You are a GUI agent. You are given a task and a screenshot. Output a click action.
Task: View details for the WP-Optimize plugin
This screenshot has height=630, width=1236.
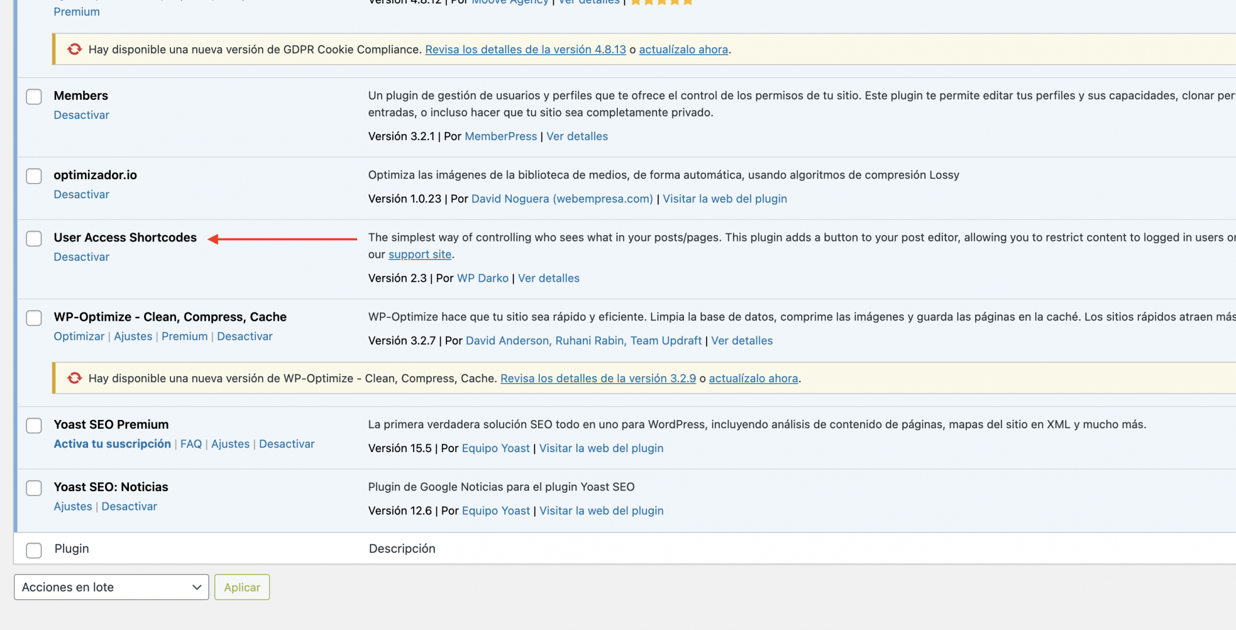(x=742, y=341)
